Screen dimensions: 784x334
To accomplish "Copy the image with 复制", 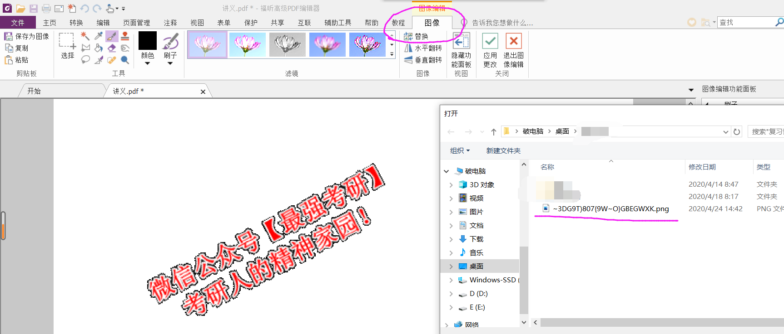I will (17, 48).
